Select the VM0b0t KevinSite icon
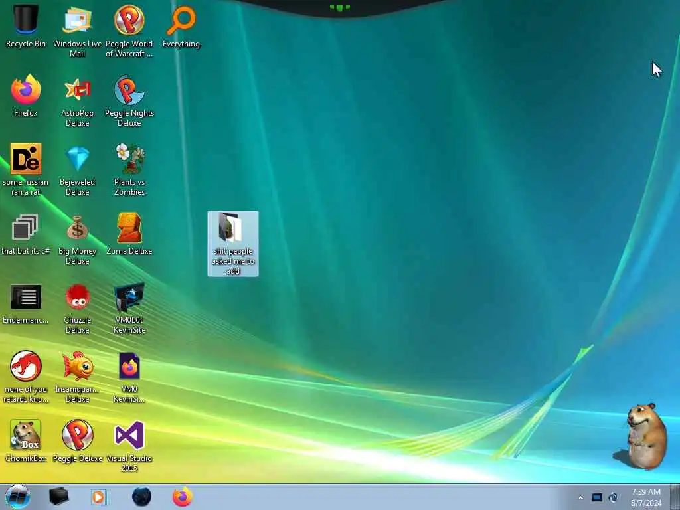The width and height of the screenshot is (680, 510). click(129, 308)
